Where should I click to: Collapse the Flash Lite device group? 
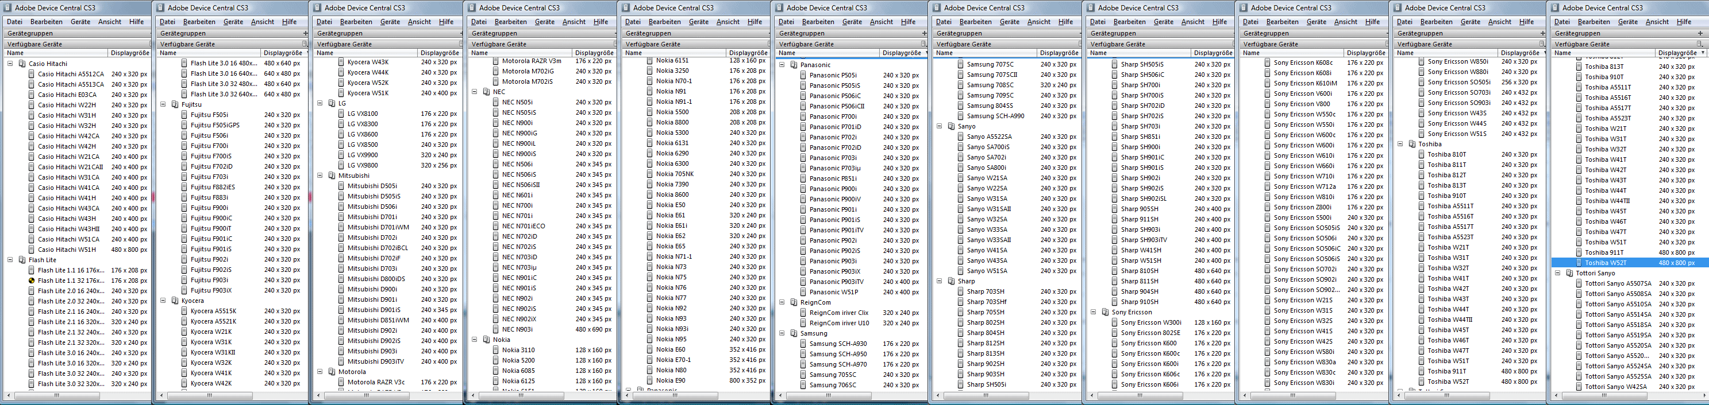tap(10, 260)
